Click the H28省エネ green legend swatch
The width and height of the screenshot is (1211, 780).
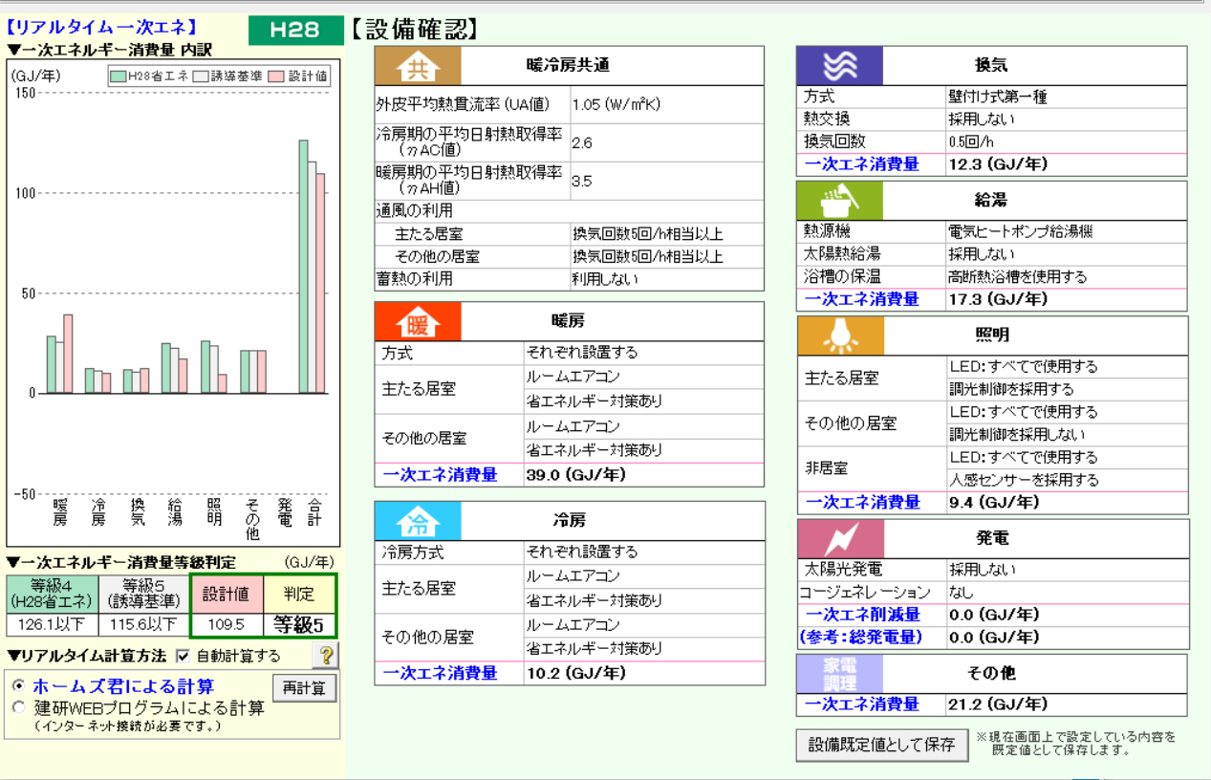[118, 76]
